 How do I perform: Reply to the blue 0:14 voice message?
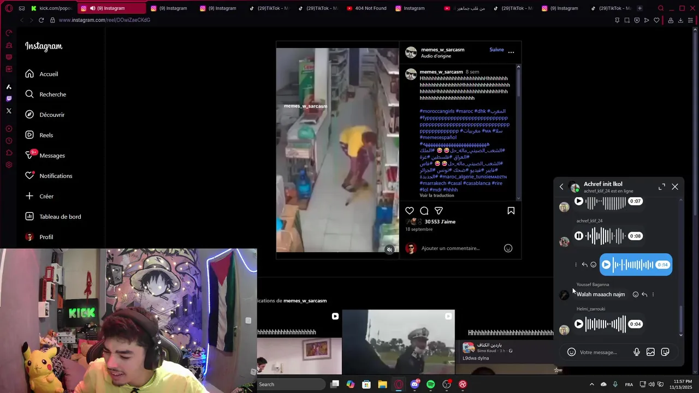(x=584, y=265)
